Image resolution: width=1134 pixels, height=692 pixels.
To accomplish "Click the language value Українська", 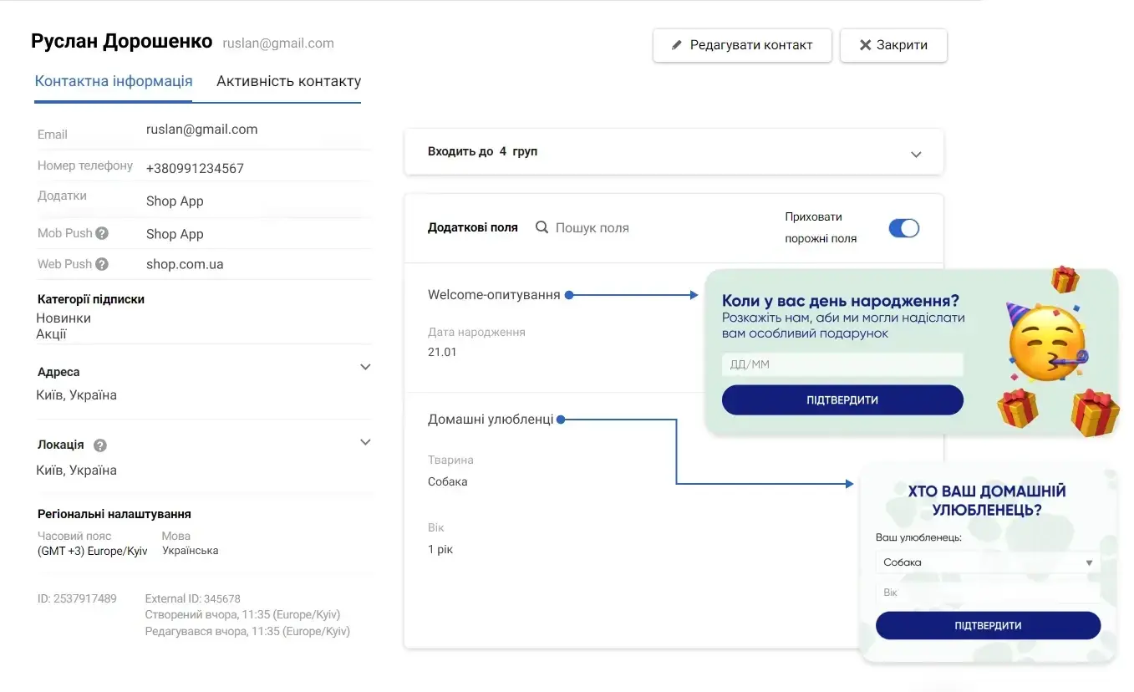I will click(x=190, y=551).
